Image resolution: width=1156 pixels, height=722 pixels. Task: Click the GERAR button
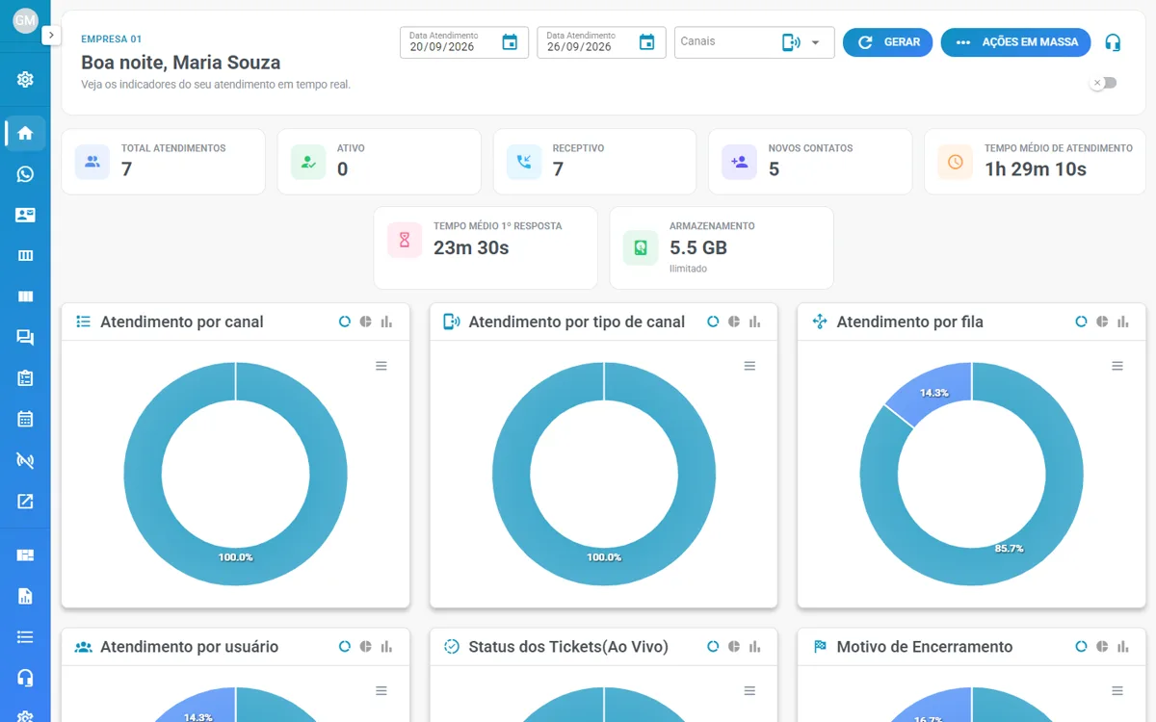pos(887,42)
